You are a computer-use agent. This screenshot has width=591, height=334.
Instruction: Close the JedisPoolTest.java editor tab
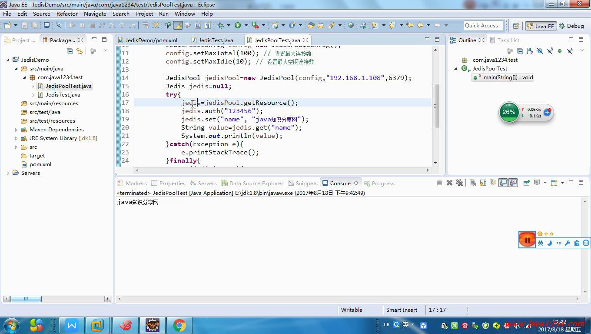click(x=305, y=40)
